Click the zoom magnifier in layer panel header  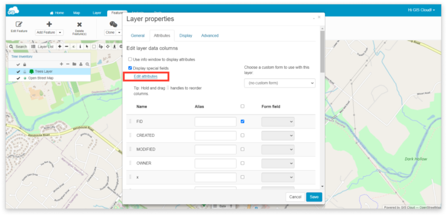87,64
